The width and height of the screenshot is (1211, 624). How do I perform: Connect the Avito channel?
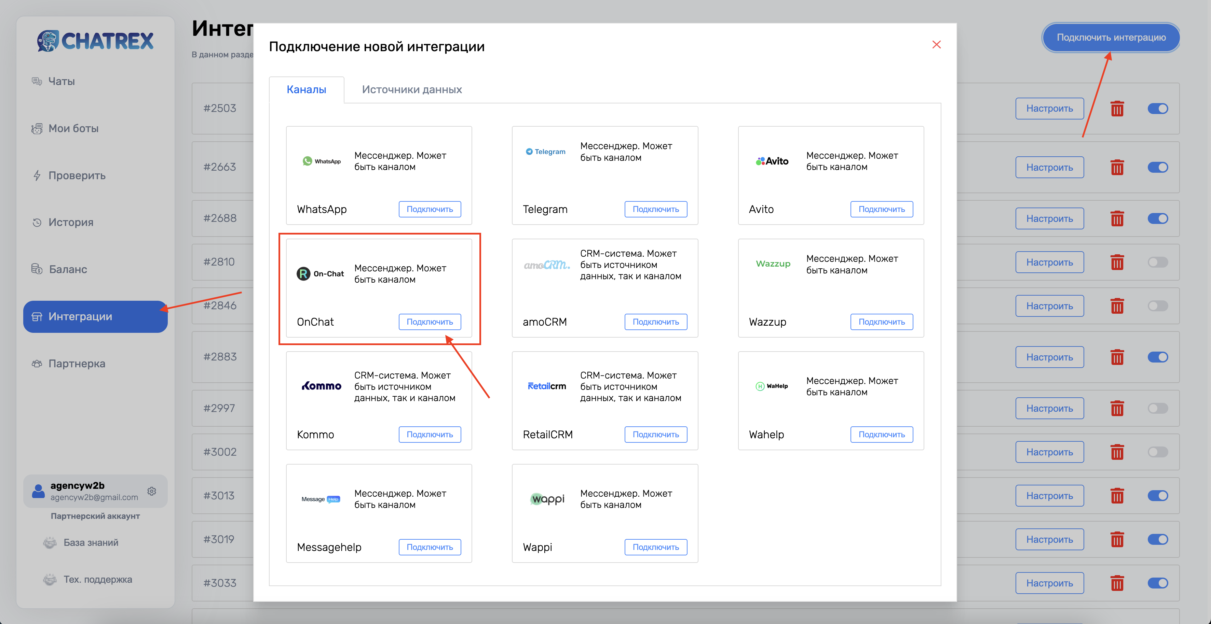coord(882,209)
